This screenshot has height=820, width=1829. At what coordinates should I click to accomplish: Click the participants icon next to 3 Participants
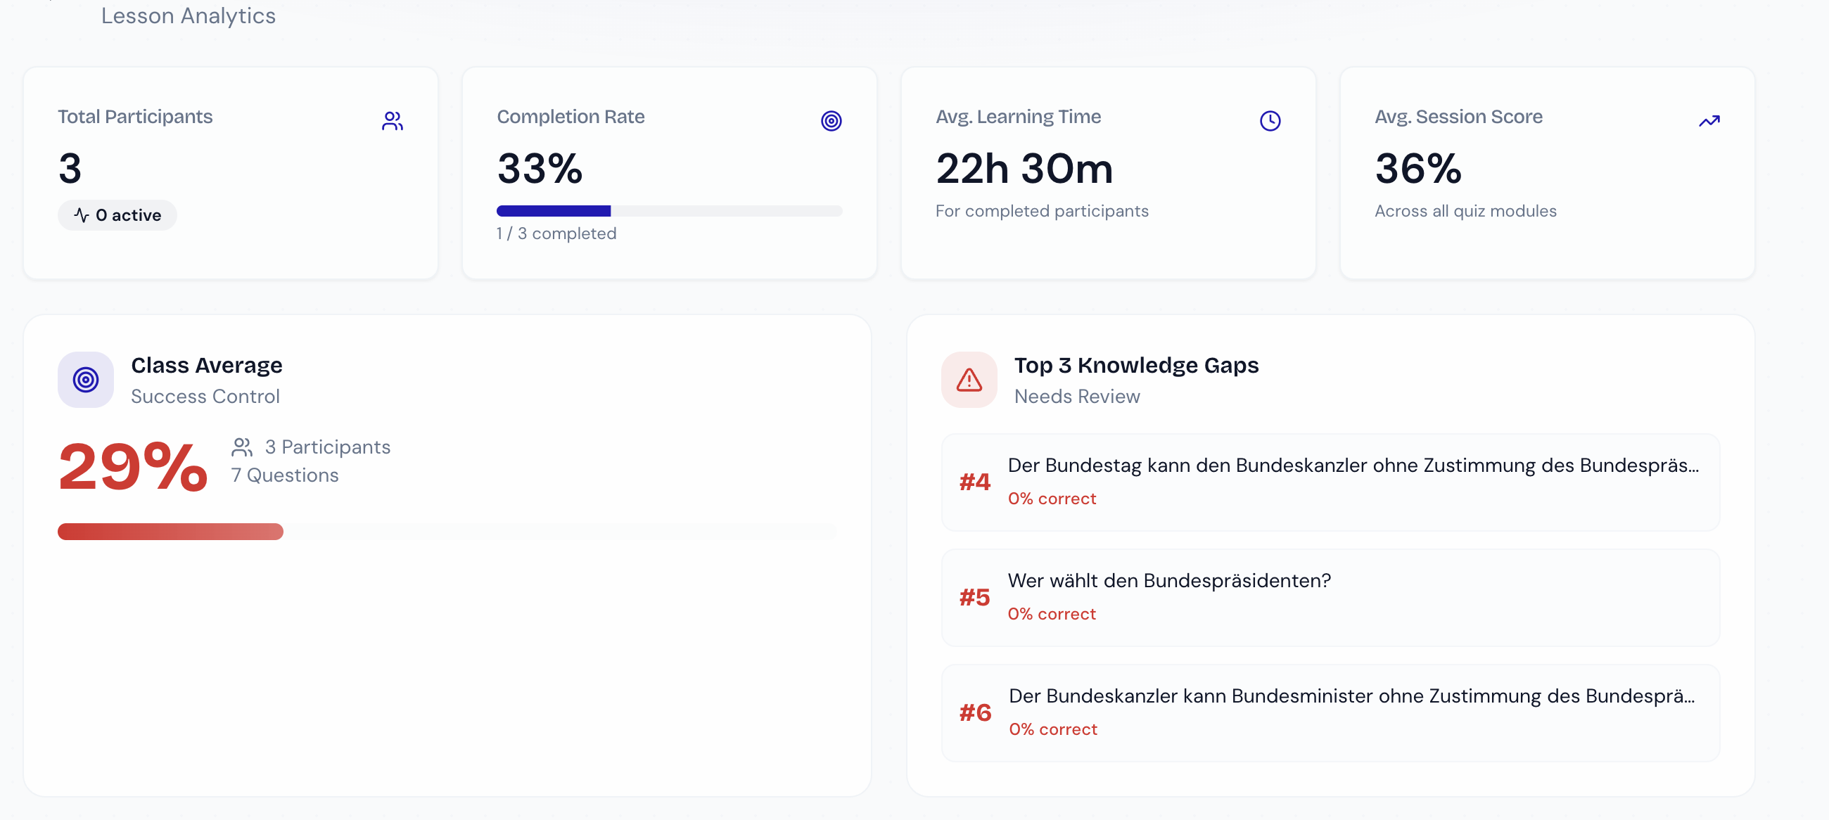(242, 446)
